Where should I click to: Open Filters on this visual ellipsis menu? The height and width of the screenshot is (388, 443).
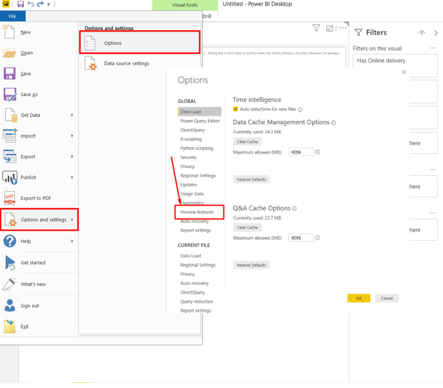[x=433, y=48]
